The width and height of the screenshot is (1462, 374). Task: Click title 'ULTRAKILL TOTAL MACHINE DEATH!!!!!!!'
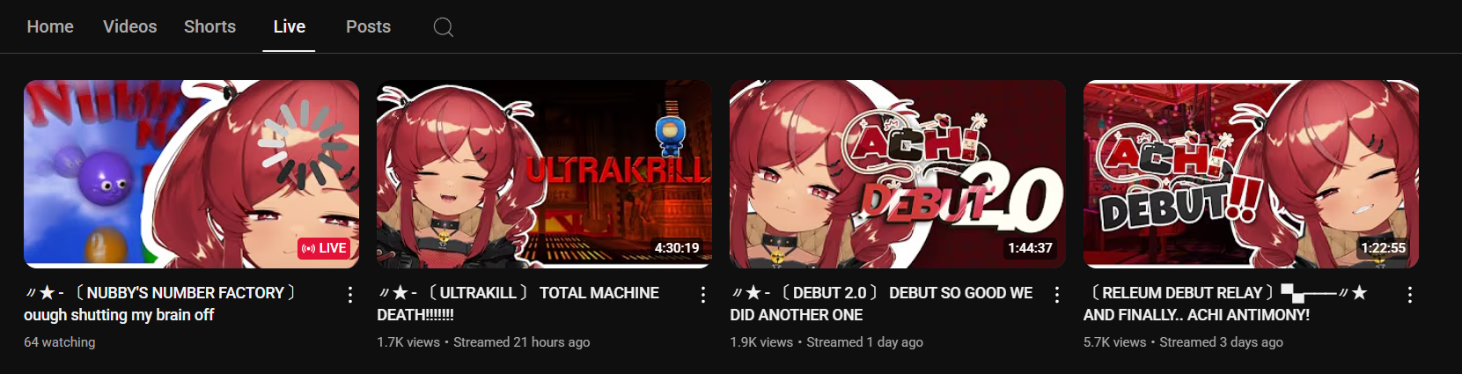[518, 304]
